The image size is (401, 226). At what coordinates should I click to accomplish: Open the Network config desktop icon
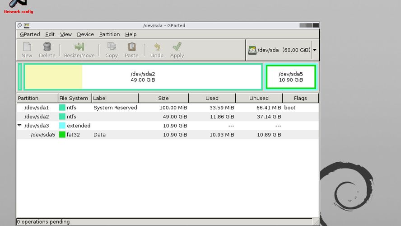[x=19, y=7]
